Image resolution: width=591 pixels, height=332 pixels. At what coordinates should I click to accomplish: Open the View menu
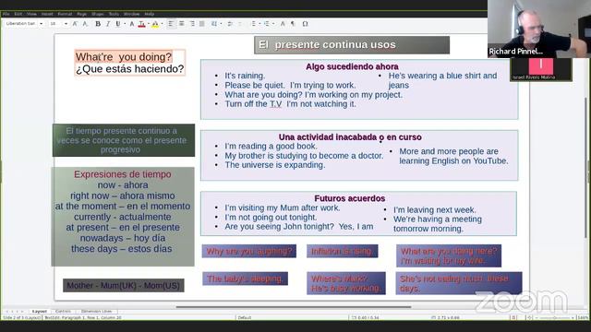click(x=31, y=14)
